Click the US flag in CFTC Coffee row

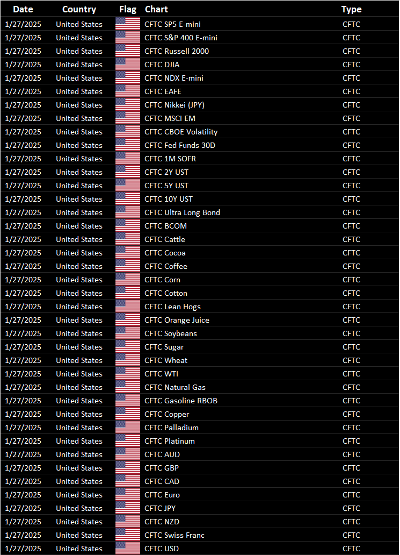pyautogui.click(x=128, y=266)
